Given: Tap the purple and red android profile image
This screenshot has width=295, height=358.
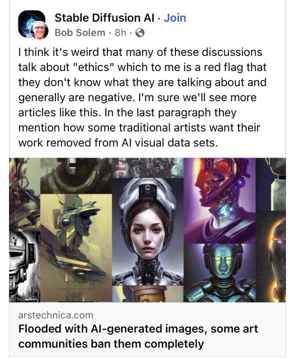Looking at the screenshot, I should (219, 201).
